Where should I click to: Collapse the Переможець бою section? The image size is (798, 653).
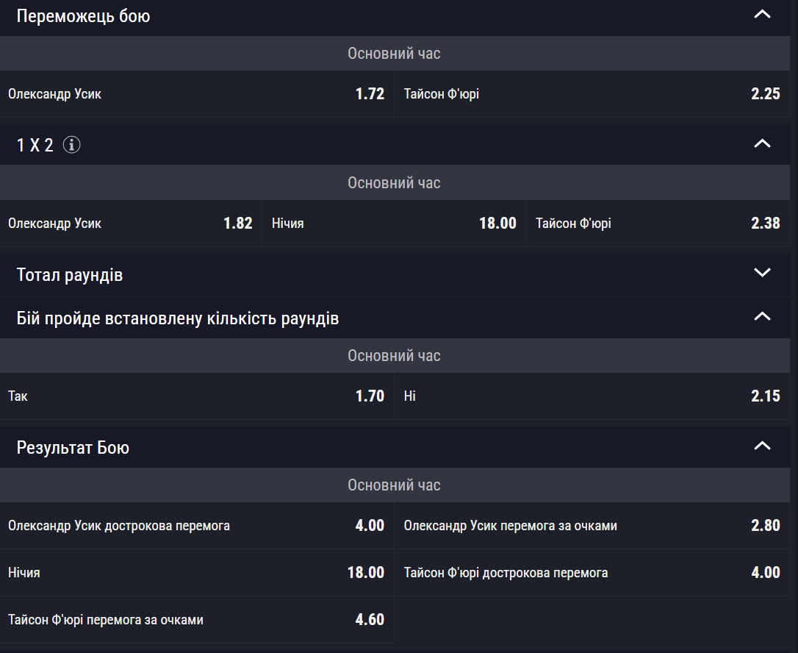click(762, 15)
